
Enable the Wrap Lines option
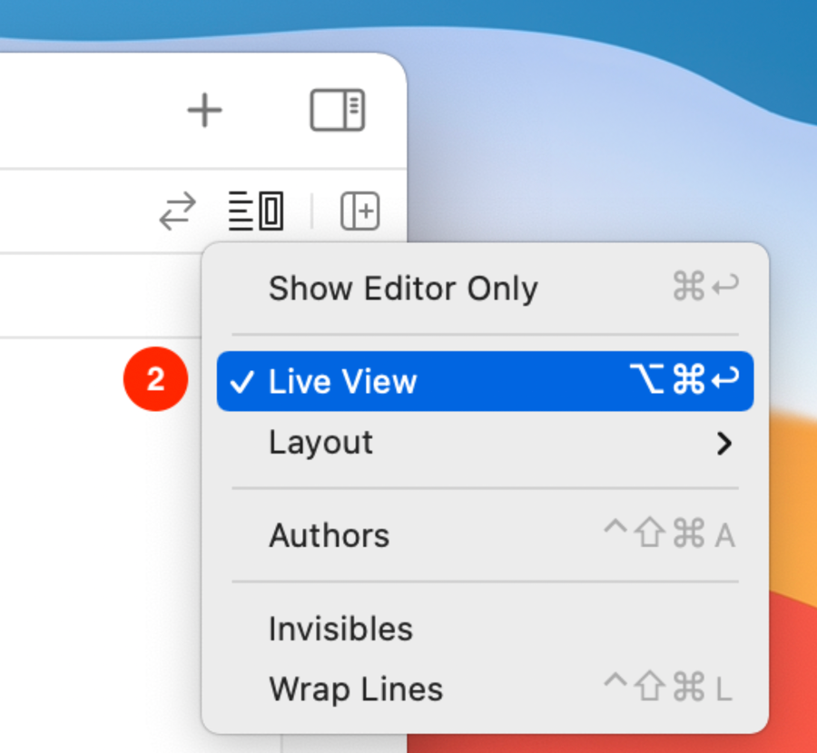coord(356,689)
